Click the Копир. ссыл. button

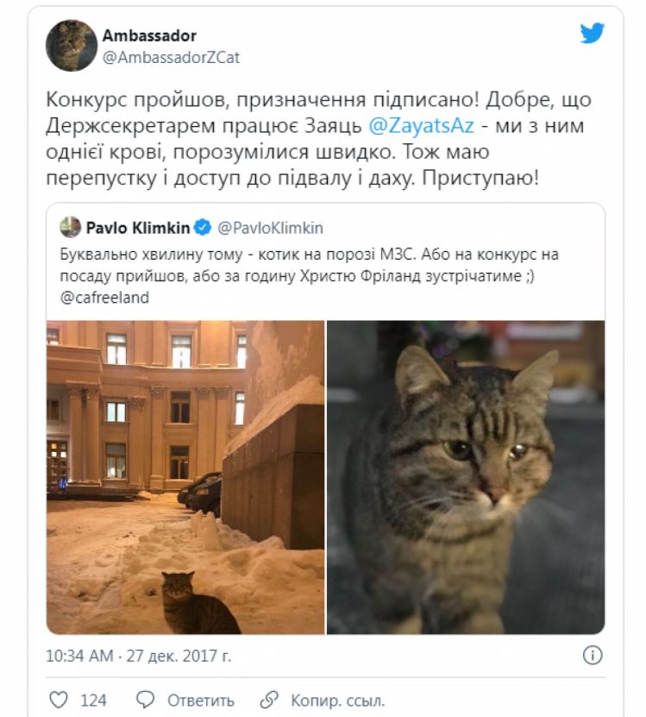point(338,700)
